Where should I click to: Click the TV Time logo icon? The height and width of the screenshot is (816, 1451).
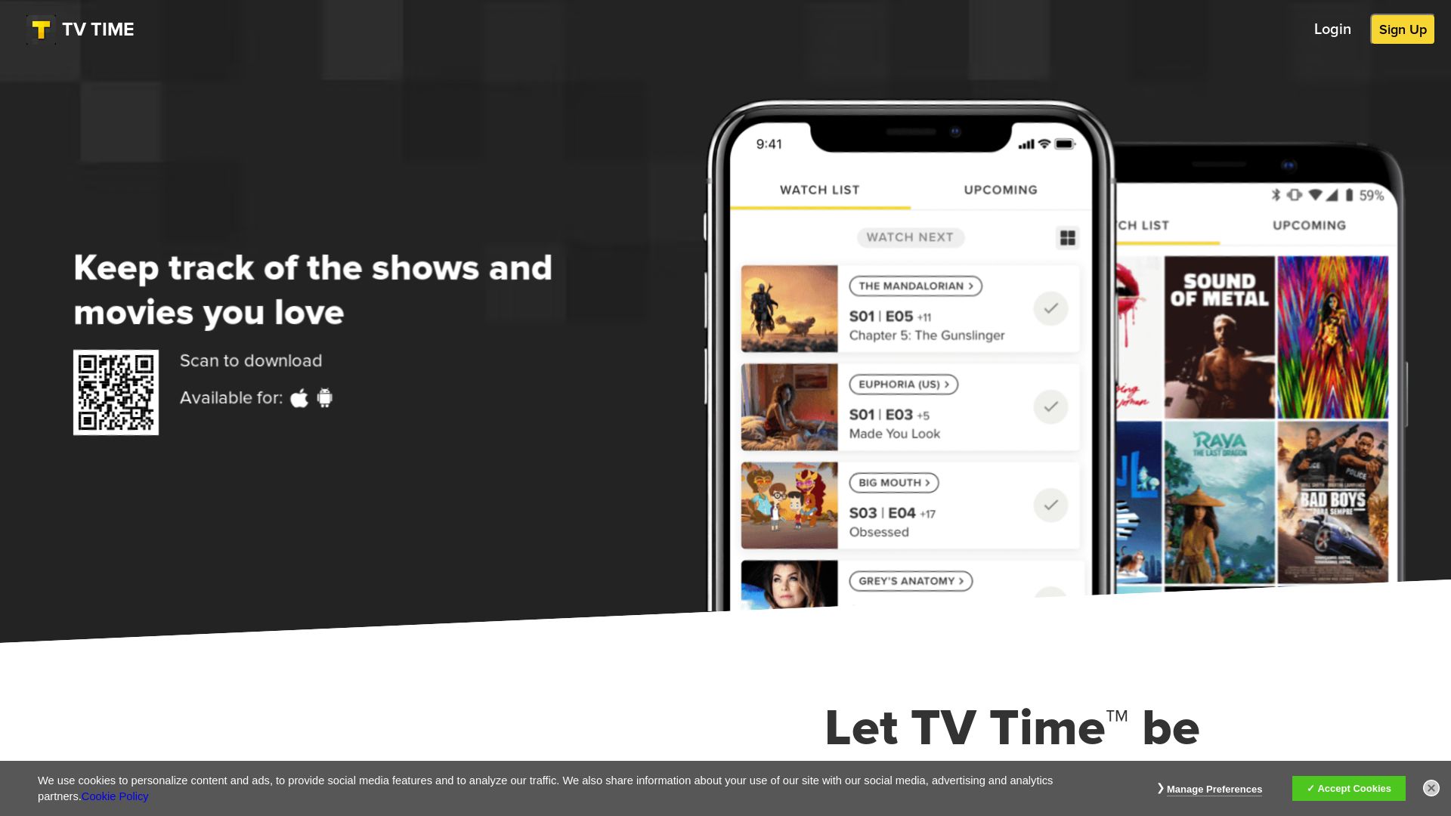41,30
